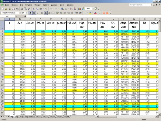
Task: Open the Данные menu
Action: coord(54,5)
